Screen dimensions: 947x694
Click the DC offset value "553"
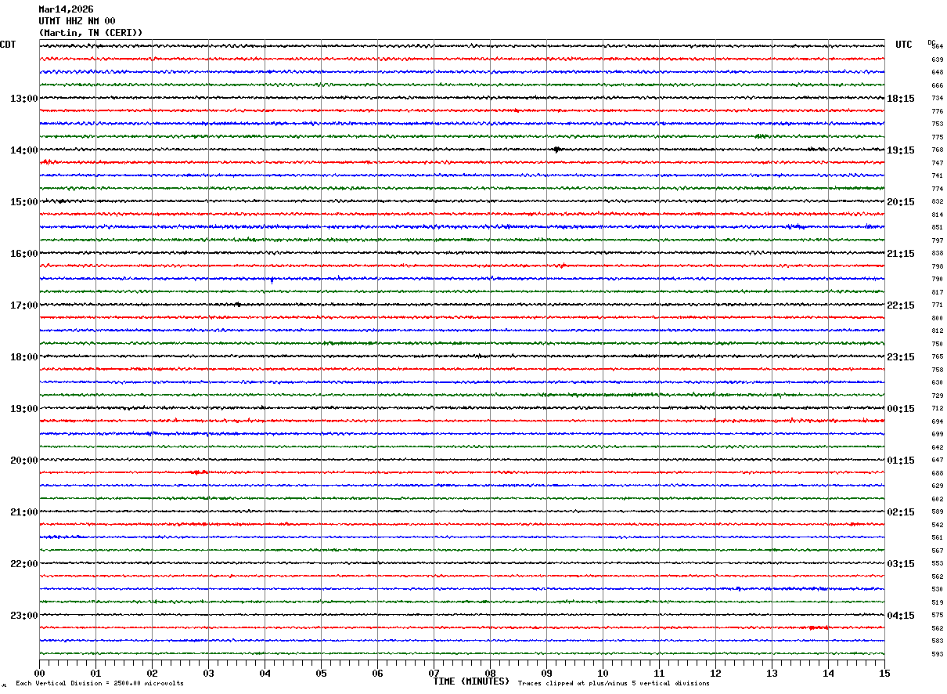click(x=937, y=564)
